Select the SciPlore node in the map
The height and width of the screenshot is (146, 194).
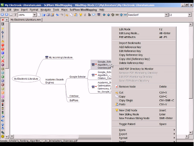[74, 101]
